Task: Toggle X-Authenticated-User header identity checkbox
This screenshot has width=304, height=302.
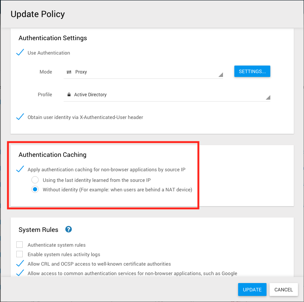Action: click(x=20, y=117)
